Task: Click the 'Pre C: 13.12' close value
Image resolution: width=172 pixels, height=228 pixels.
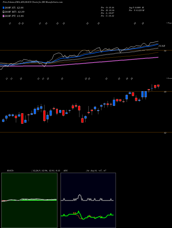Action: click(x=108, y=16)
